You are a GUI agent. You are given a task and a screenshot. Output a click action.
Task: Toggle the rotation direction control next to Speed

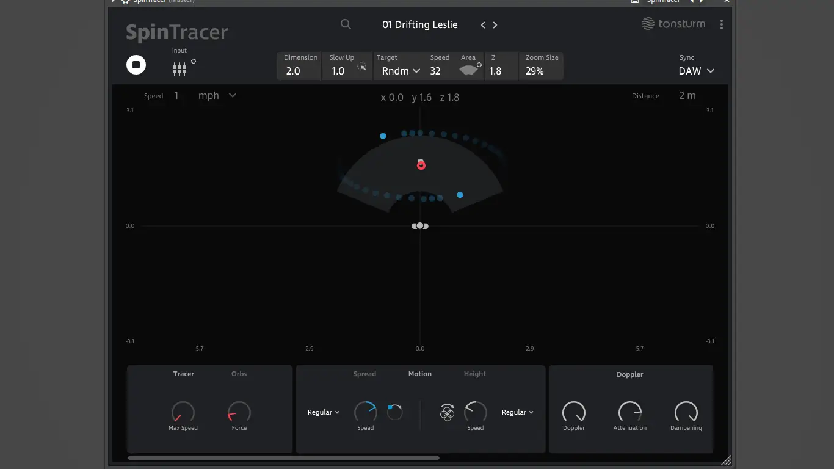tap(395, 412)
